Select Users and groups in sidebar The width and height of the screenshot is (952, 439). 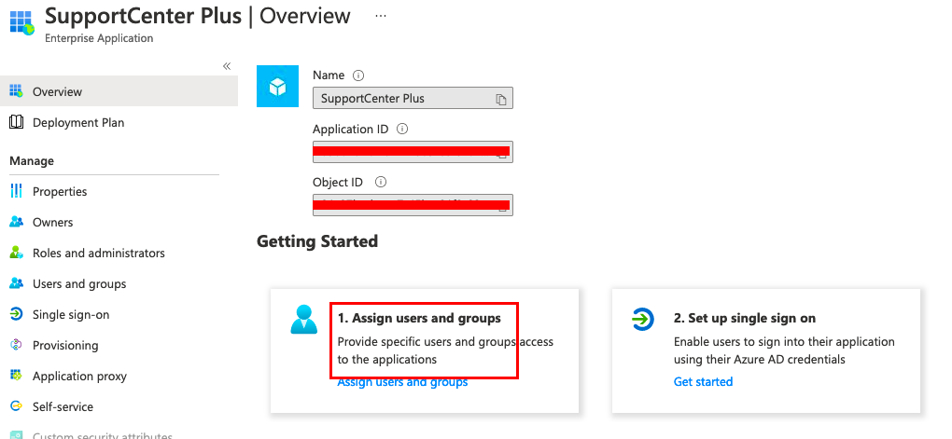tap(79, 283)
